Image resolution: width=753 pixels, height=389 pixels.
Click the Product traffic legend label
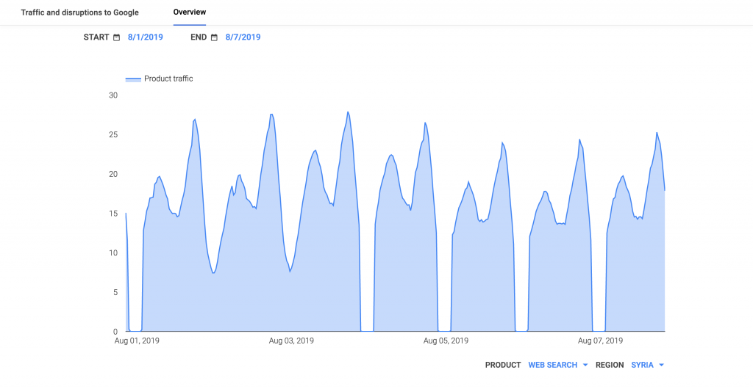coord(168,79)
